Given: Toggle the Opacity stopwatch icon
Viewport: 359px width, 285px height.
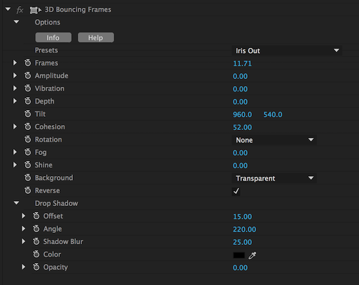Looking at the screenshot, I should tap(36, 267).
